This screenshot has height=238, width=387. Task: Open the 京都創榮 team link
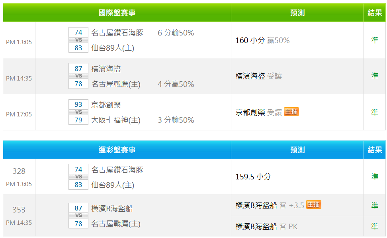click(106, 105)
